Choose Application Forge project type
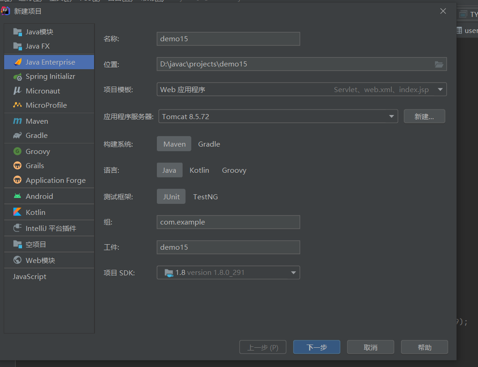478x367 pixels. tap(49, 180)
